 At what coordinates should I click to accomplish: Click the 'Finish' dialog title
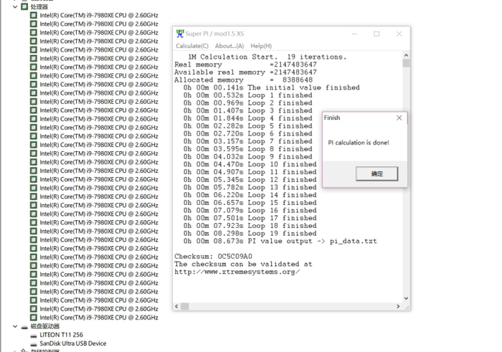point(332,118)
